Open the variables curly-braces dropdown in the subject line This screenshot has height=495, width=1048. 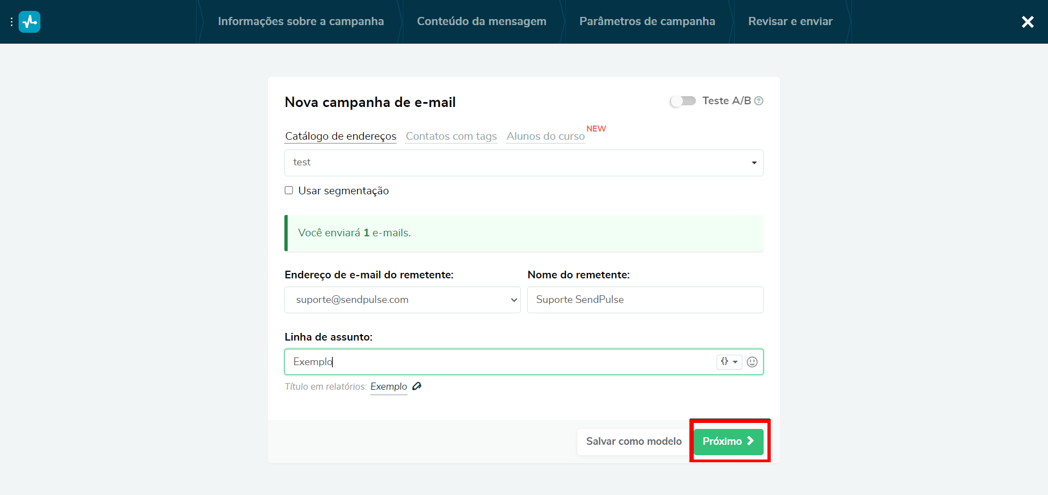729,362
